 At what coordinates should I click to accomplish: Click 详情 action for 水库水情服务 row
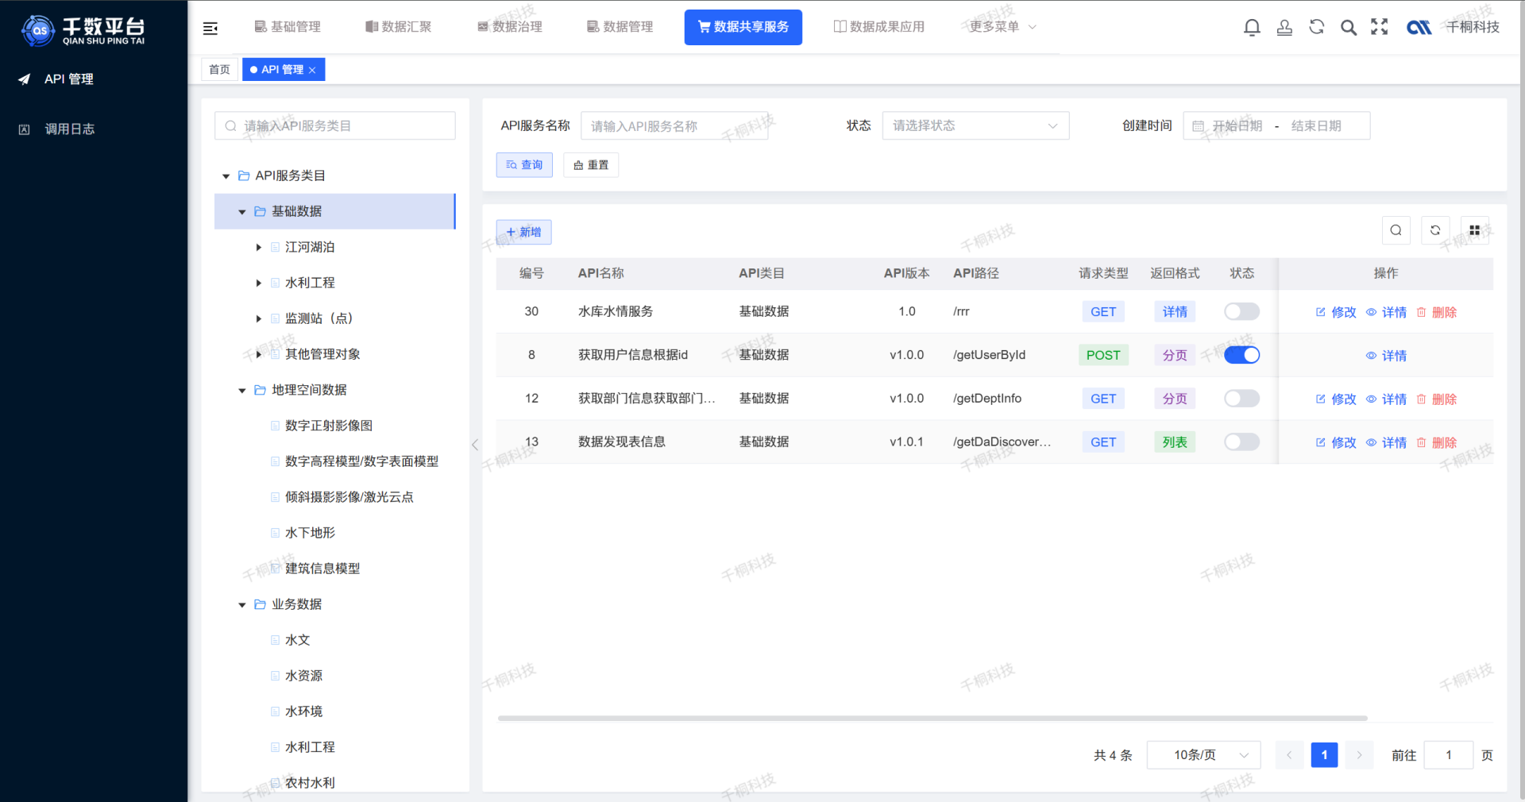point(1386,312)
